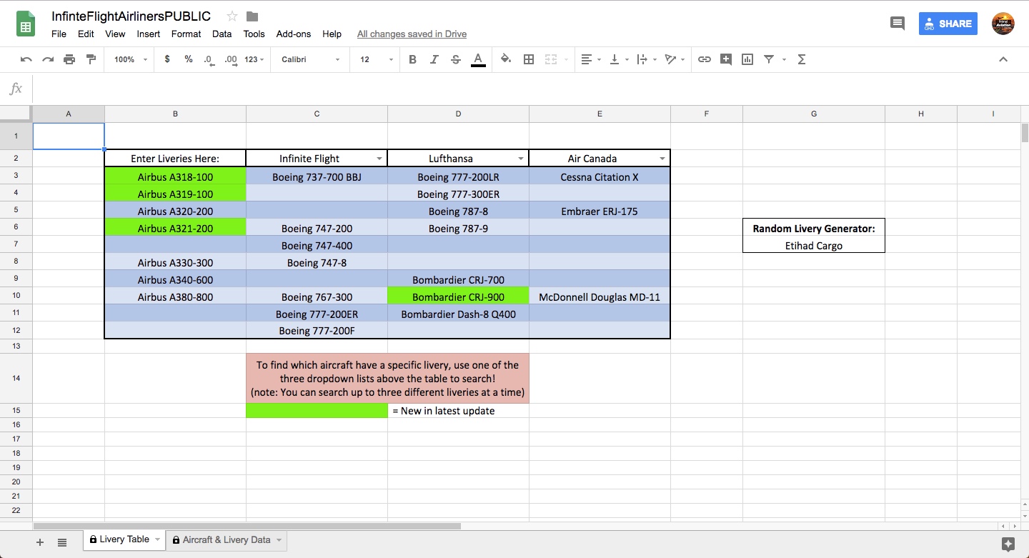
Task: Open the horizontal align dropdown
Action: (590, 59)
